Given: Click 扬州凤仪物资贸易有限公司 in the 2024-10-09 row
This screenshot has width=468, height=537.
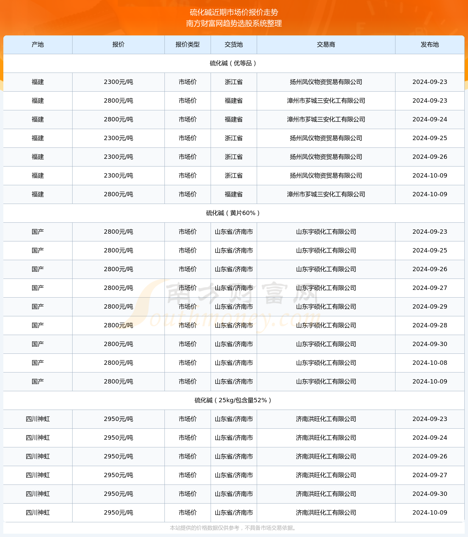Looking at the screenshot, I should (x=326, y=176).
